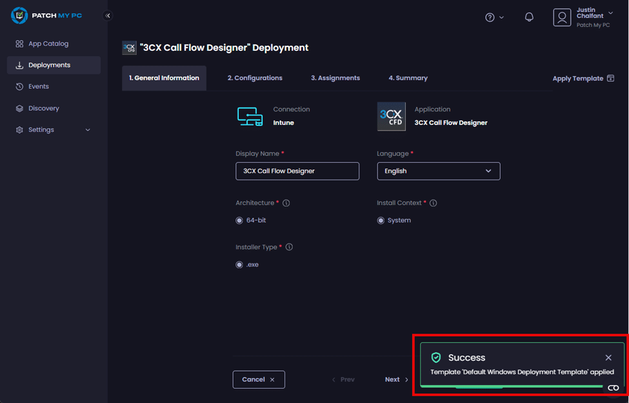
Task: Click the Install Context info icon
Action: (x=434, y=203)
